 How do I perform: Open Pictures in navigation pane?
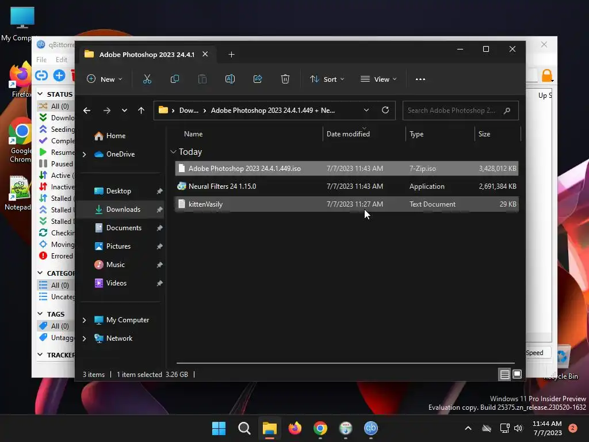point(118,246)
